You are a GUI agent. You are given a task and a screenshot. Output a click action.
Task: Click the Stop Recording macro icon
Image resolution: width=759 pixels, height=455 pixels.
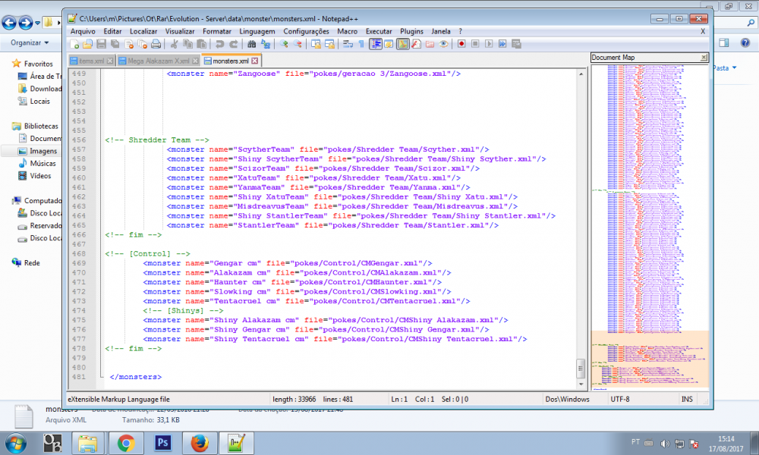click(x=475, y=44)
